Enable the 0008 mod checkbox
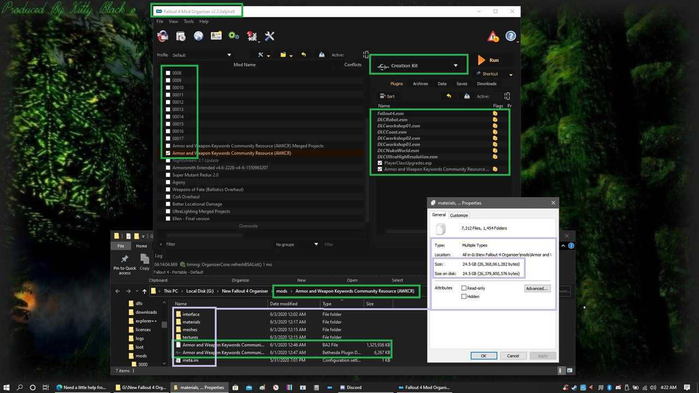Screen dimensions: 699x393 (168, 73)
